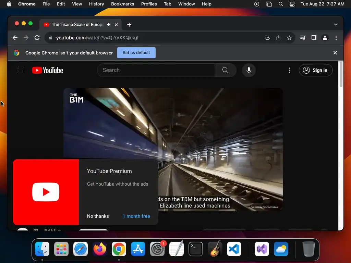Click the date and time clock
Viewport: 351px width, 263px height.
point(322,4)
